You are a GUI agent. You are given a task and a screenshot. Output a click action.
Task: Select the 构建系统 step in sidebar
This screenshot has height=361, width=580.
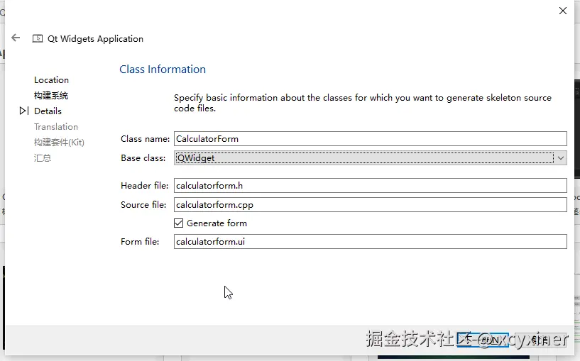(x=51, y=96)
